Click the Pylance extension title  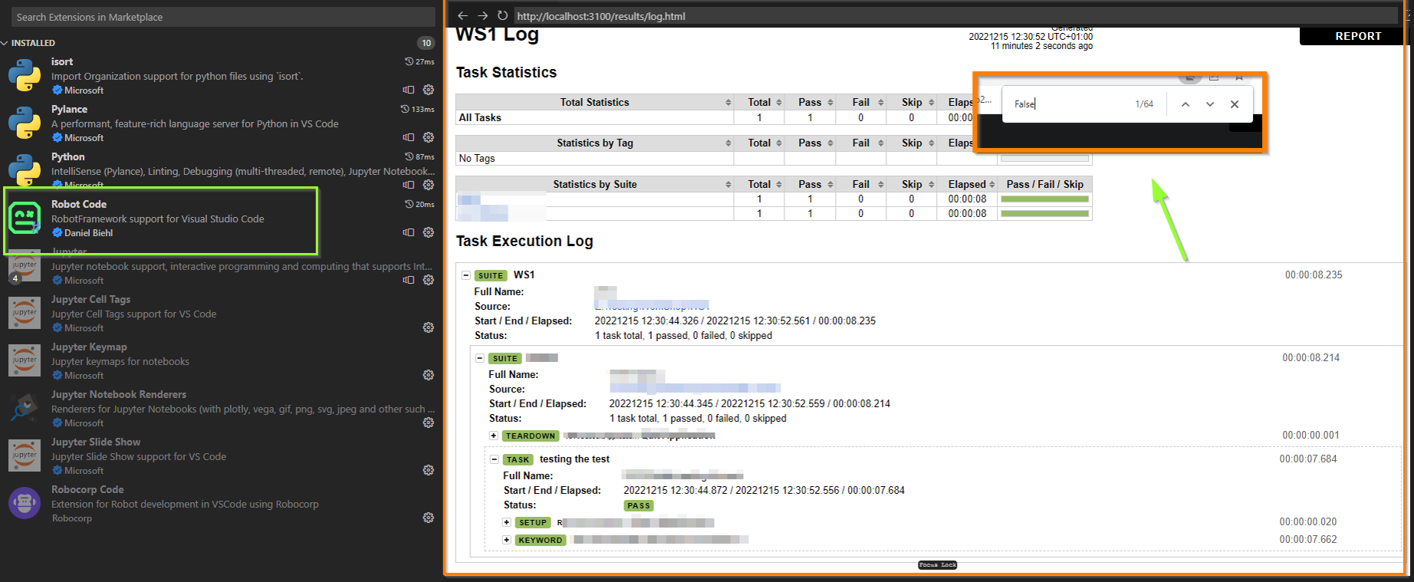(69, 109)
